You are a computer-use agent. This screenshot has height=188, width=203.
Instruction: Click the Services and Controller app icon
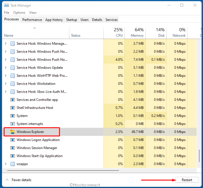[x=13, y=100]
